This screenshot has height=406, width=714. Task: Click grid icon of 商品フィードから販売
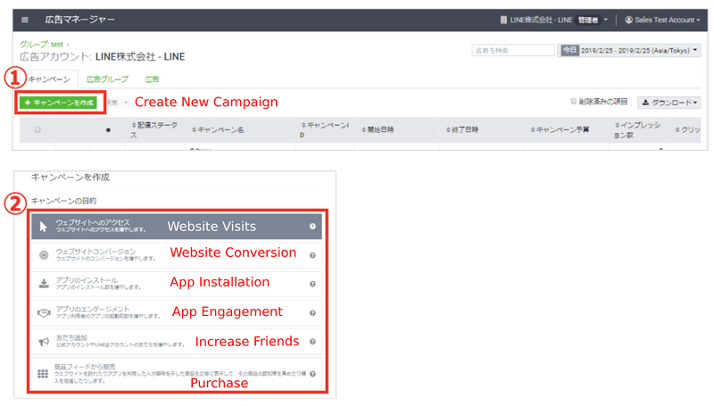tap(43, 374)
